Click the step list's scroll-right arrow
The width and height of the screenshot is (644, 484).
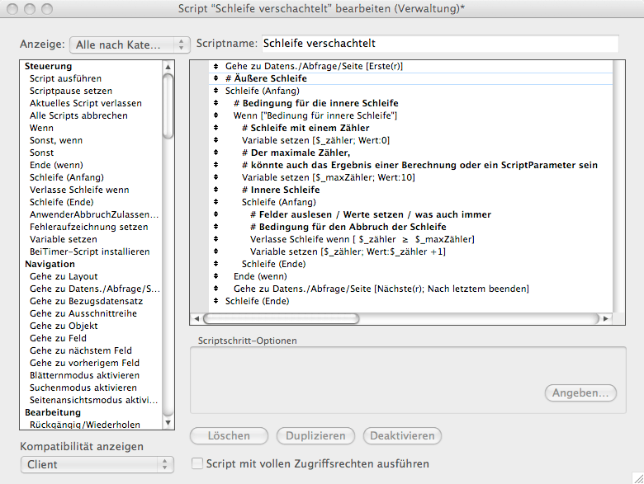click(x=605, y=317)
